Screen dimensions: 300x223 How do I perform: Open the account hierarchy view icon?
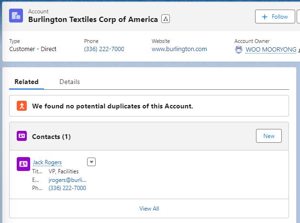pos(166,19)
